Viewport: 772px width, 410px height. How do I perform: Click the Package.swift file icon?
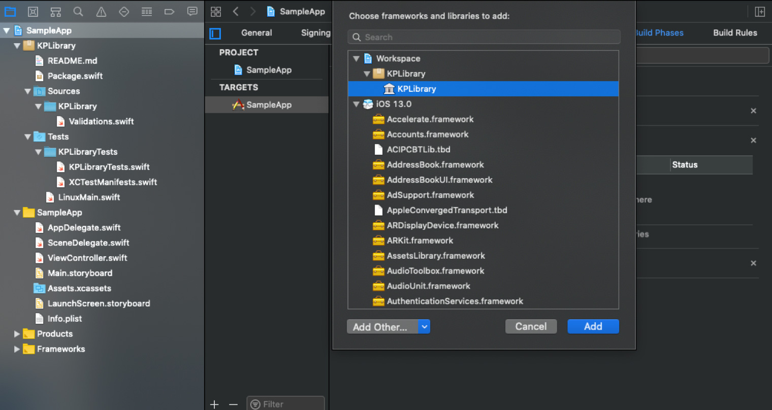click(39, 76)
